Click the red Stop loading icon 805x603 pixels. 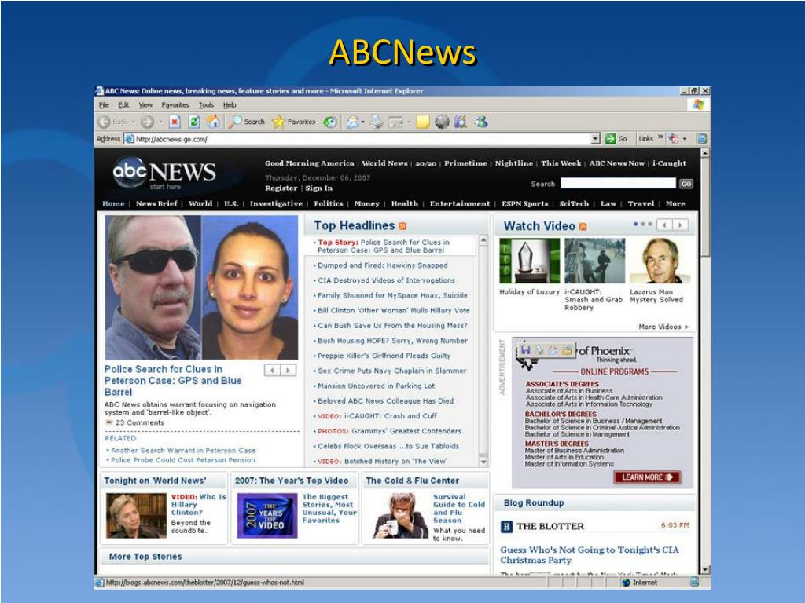[175, 122]
